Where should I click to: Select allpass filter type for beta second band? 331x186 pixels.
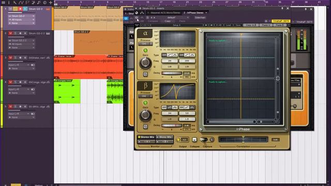(x=192, y=107)
